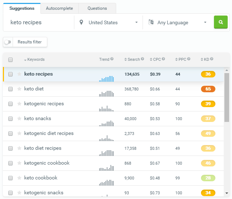This screenshot has height=199, width=232.
Task: Expand the Any Language dropdown
Action: click(x=178, y=22)
